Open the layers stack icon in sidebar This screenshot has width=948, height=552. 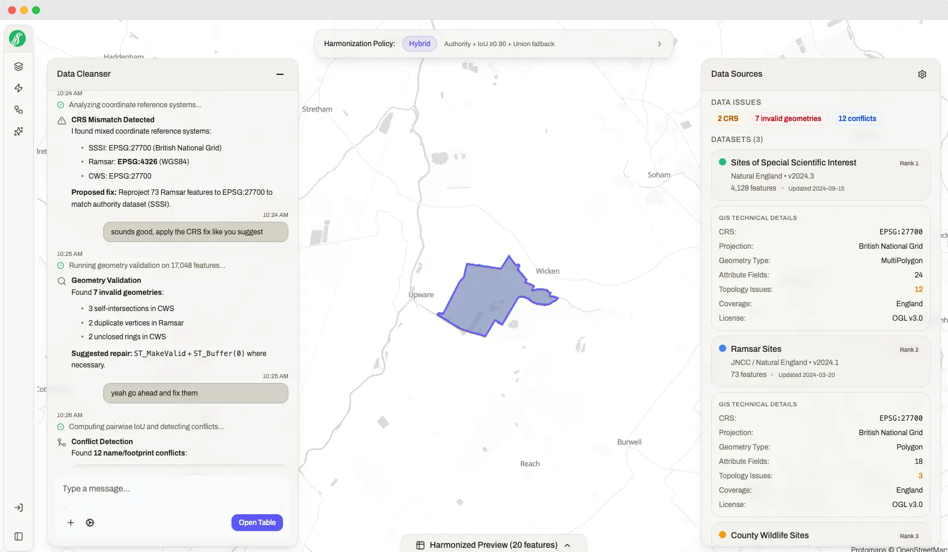(19, 67)
